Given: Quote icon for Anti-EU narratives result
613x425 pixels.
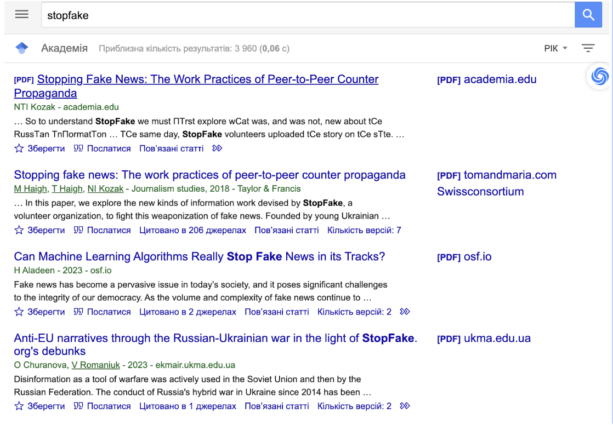Looking at the screenshot, I should (78, 406).
